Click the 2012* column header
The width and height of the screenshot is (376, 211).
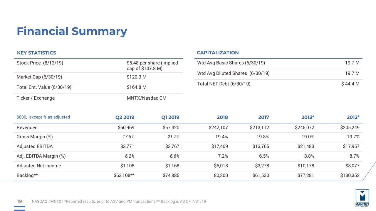pos(353,117)
